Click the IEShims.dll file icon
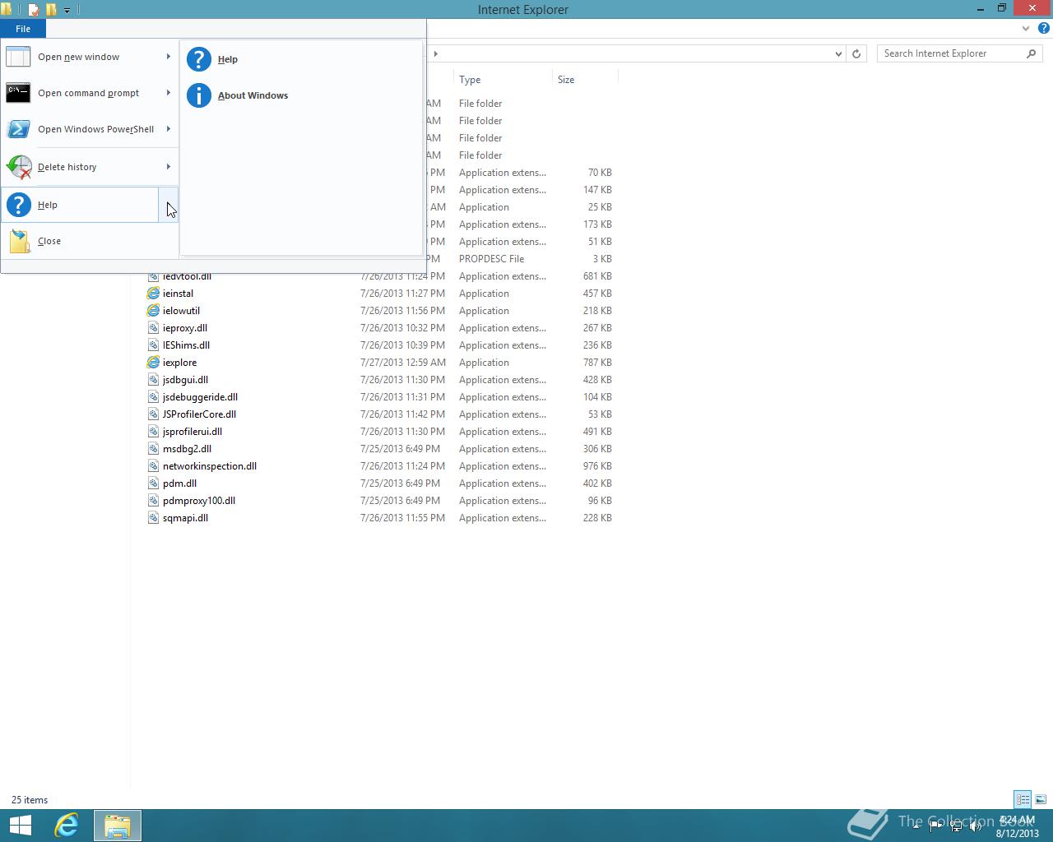1053x842 pixels. click(x=153, y=345)
